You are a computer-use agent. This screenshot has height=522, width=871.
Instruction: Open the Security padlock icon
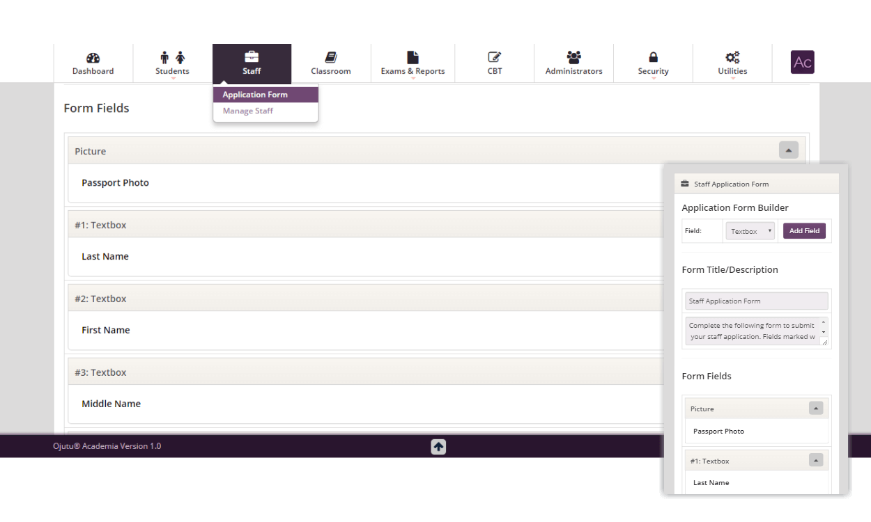pyautogui.click(x=653, y=58)
